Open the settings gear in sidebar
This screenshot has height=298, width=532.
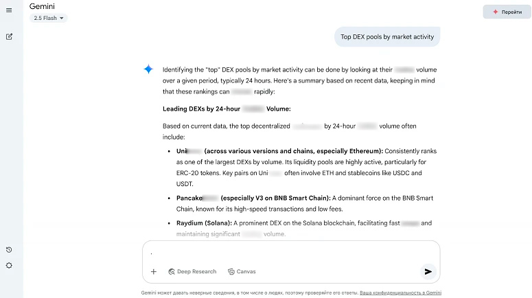(x=9, y=266)
